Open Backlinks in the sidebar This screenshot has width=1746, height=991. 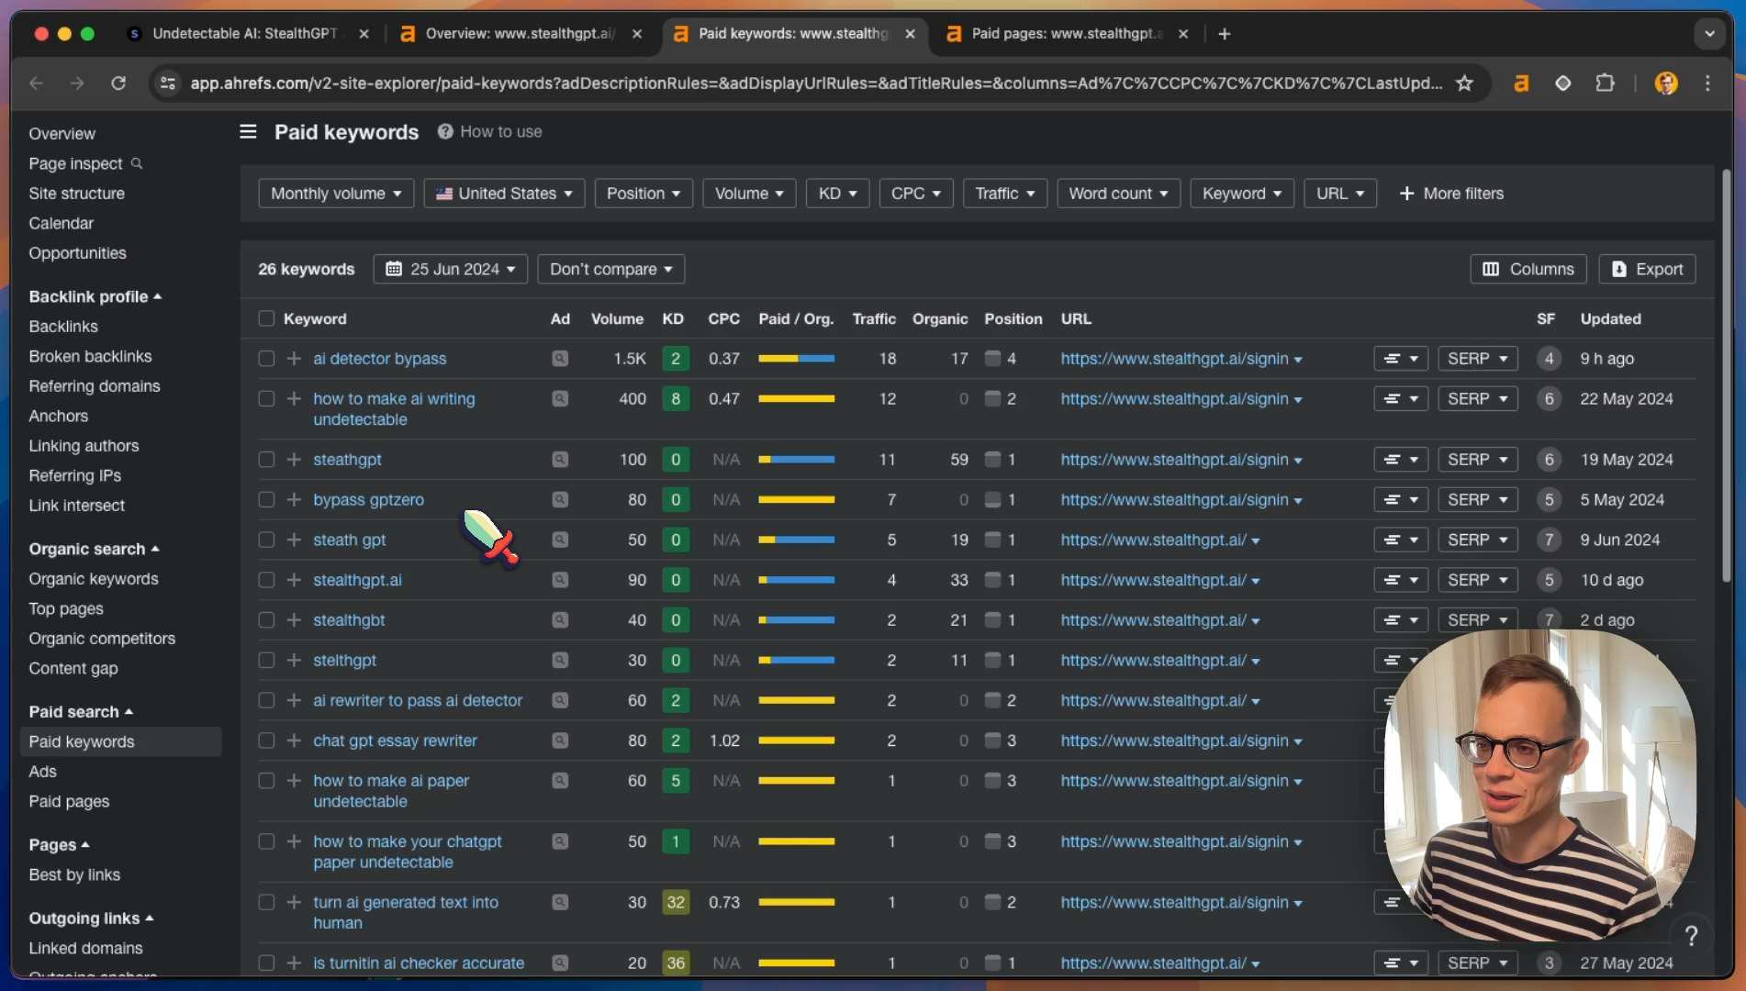click(x=63, y=327)
